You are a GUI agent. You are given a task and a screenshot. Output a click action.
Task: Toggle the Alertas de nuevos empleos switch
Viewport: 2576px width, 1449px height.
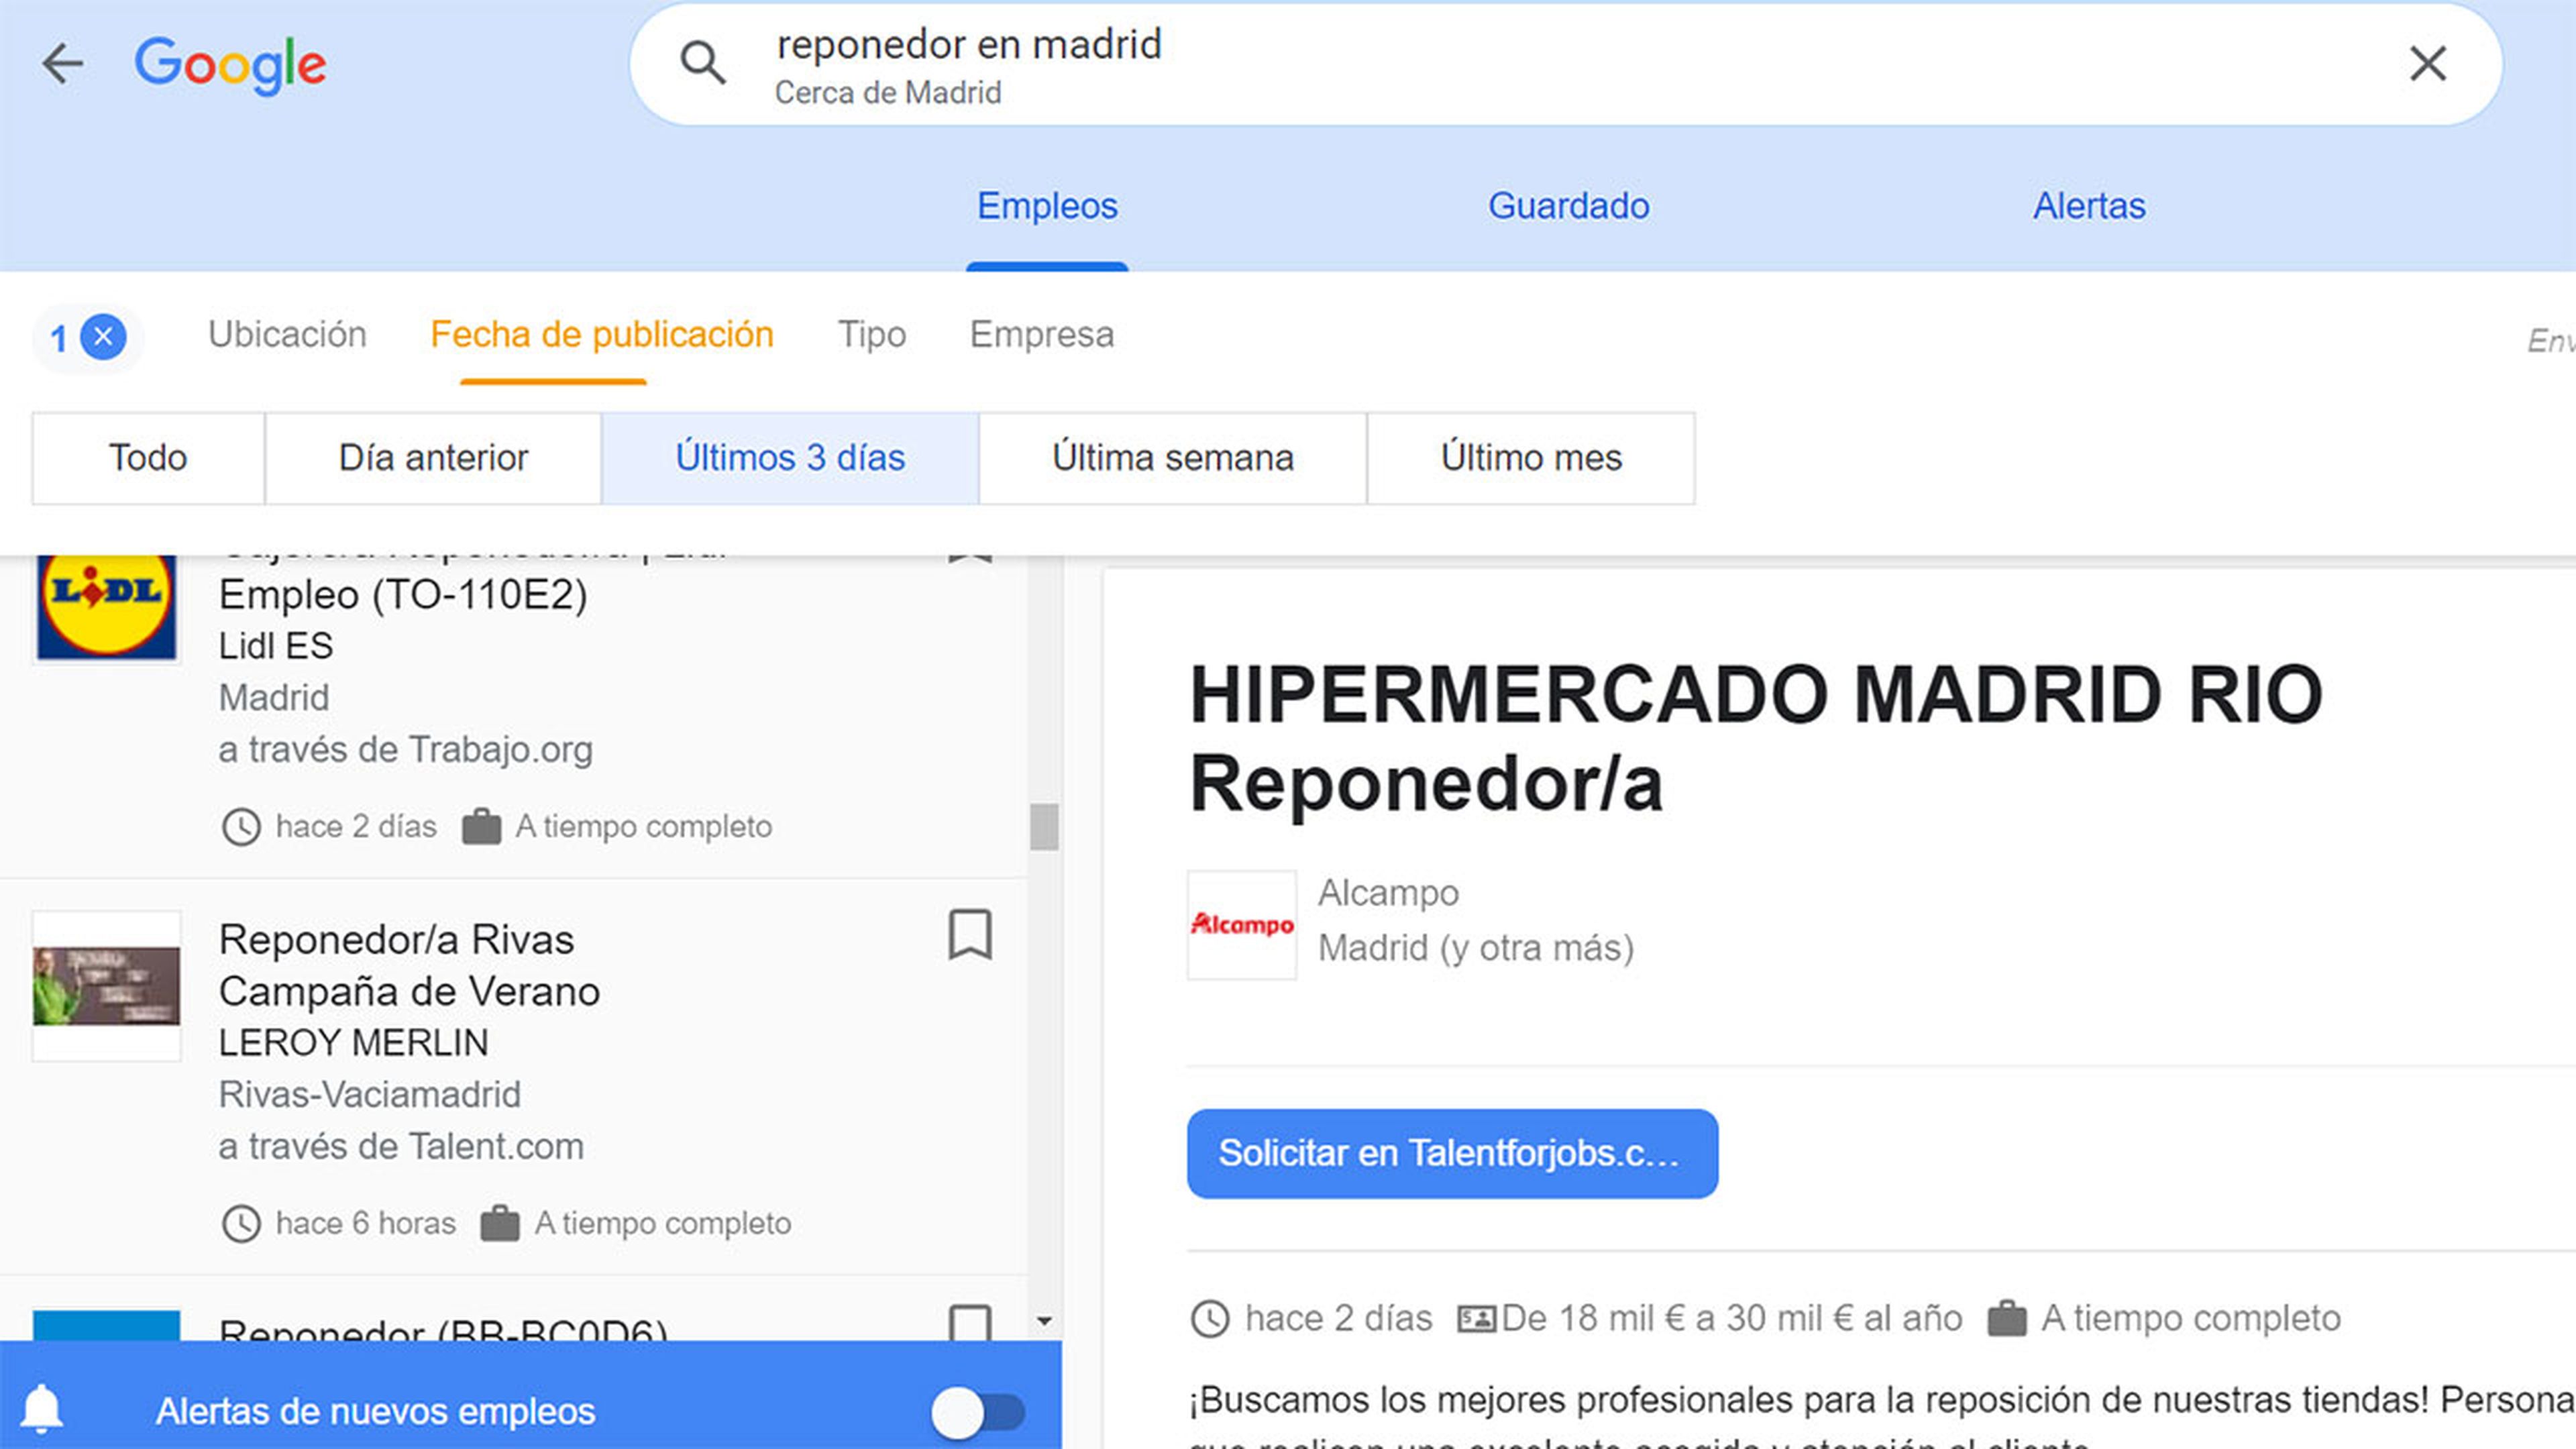[x=977, y=1412]
